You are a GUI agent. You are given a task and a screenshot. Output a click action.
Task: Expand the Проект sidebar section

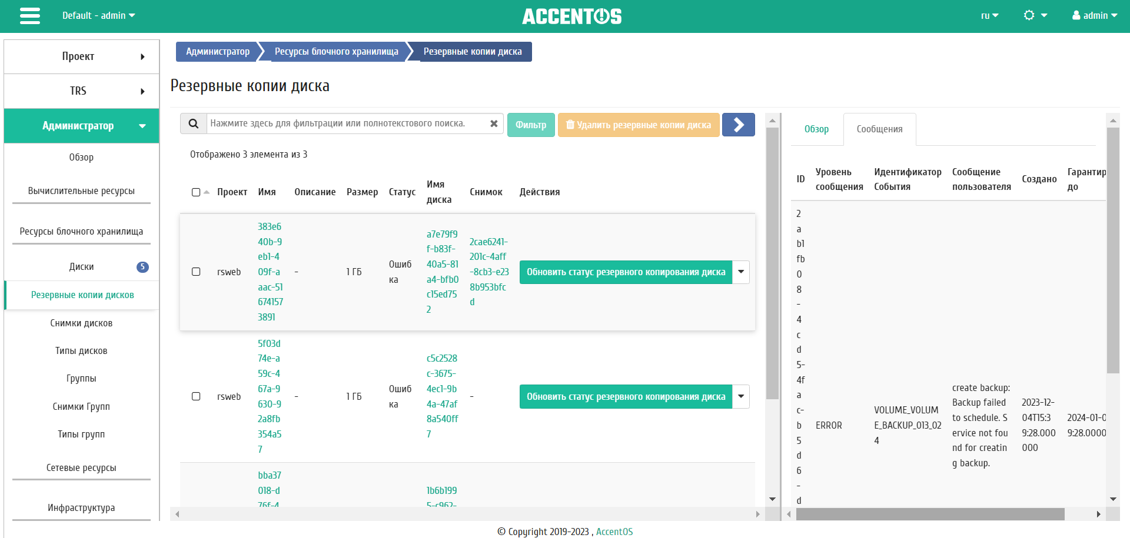pos(81,56)
